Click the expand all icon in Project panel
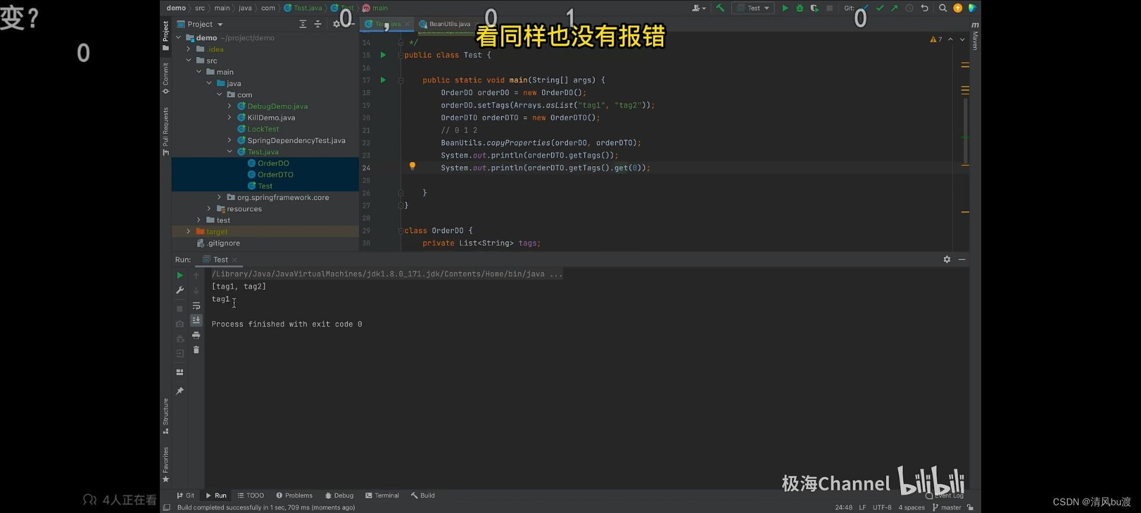Image resolution: width=1141 pixels, height=513 pixels. coord(302,24)
